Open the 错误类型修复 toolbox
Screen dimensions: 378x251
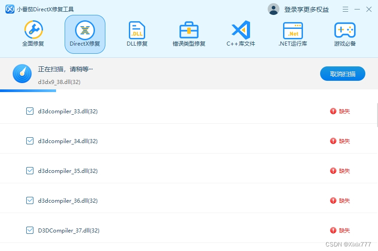(189, 34)
